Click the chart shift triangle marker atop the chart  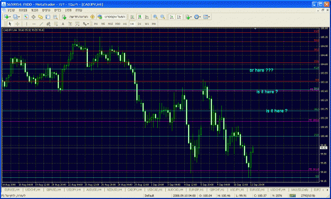click(x=255, y=29)
